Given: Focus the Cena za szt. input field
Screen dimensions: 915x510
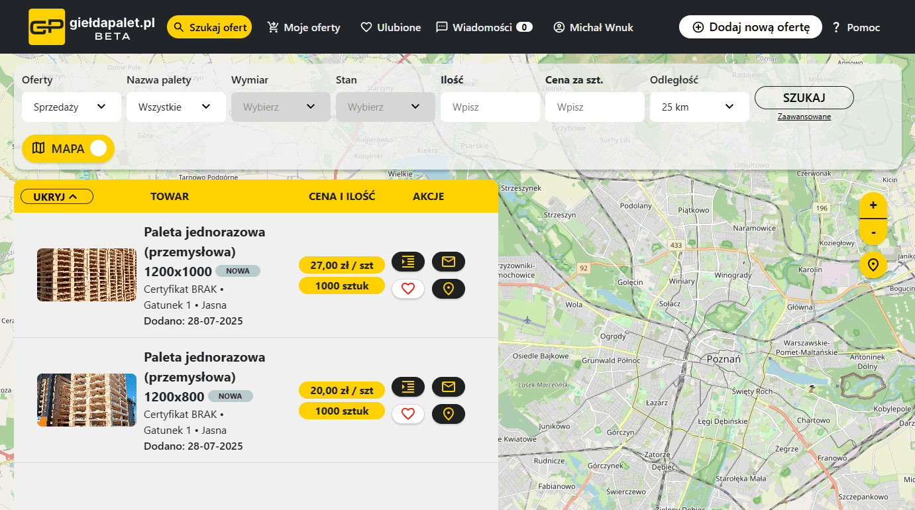Looking at the screenshot, I should tap(595, 107).
